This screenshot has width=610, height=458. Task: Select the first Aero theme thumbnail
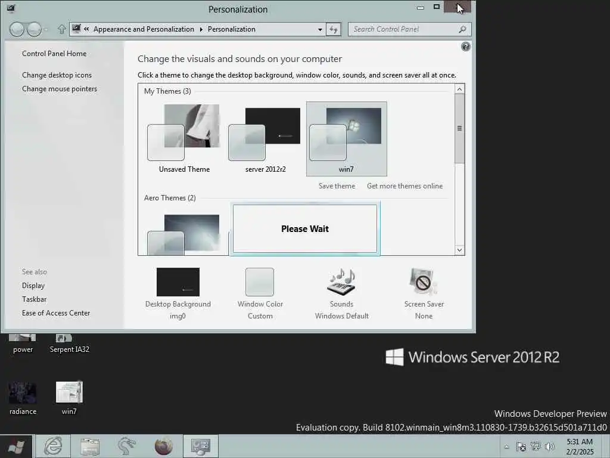point(183,234)
